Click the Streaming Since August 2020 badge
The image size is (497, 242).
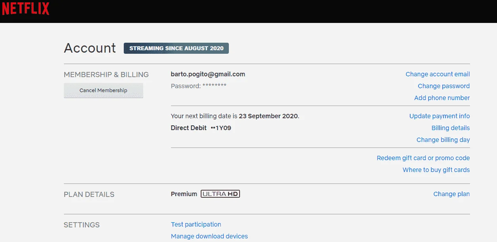coord(176,48)
